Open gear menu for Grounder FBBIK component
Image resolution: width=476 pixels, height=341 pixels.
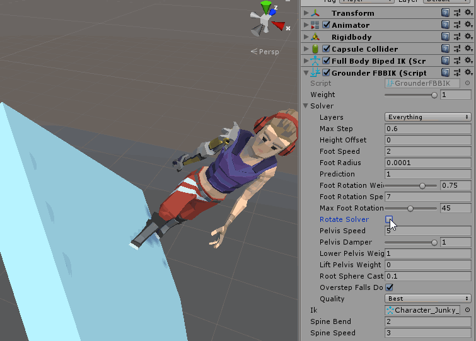tap(468, 72)
